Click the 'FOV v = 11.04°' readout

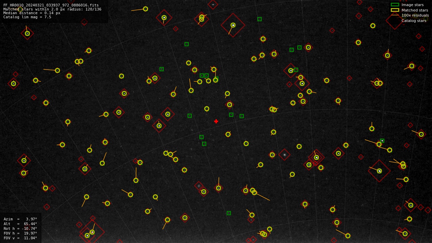click(x=20, y=238)
